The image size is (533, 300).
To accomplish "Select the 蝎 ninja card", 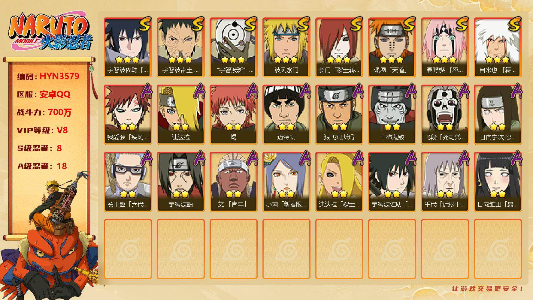I will click(233, 114).
